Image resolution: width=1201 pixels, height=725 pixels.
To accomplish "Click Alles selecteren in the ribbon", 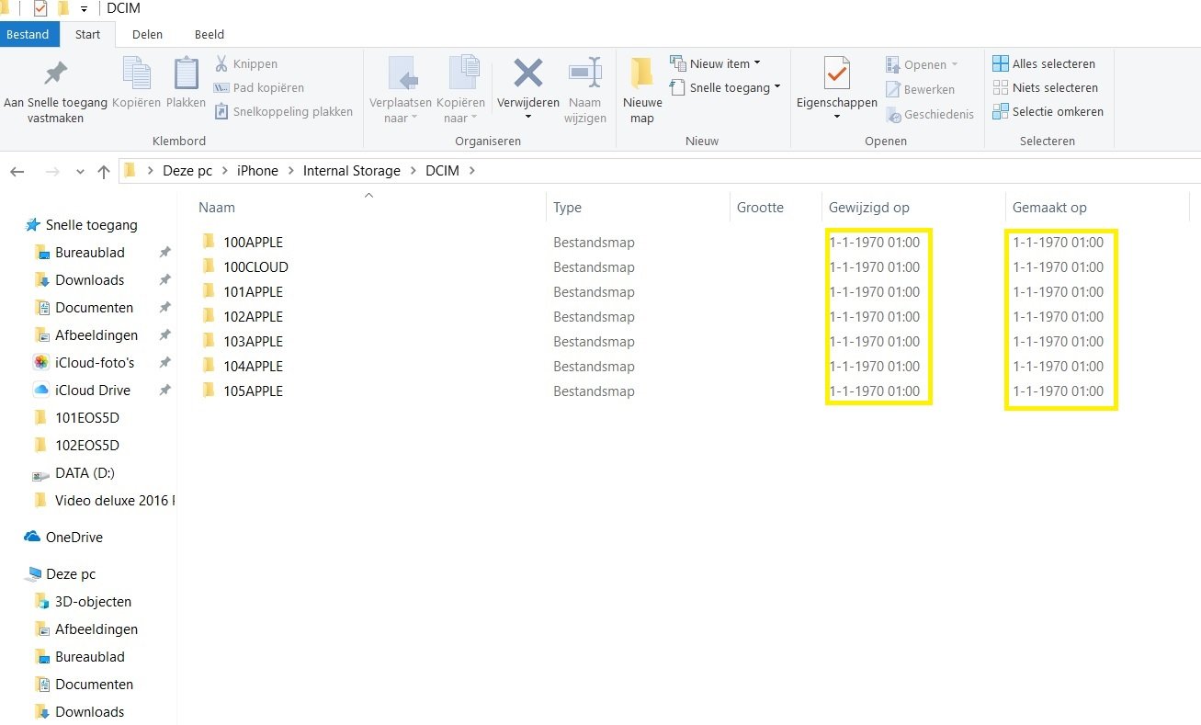I will click(1043, 64).
